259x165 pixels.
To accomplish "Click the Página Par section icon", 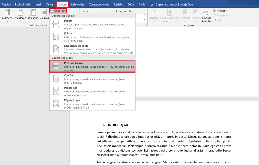I will click(x=56, y=91).
